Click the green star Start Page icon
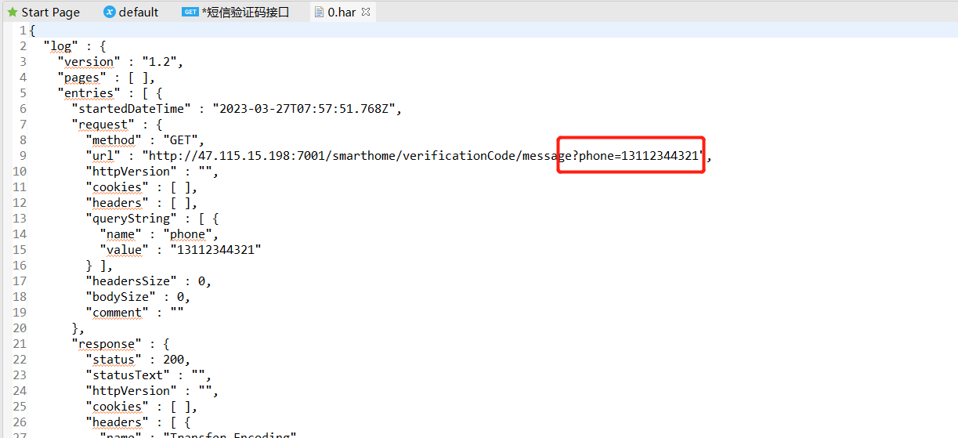 coord(13,13)
